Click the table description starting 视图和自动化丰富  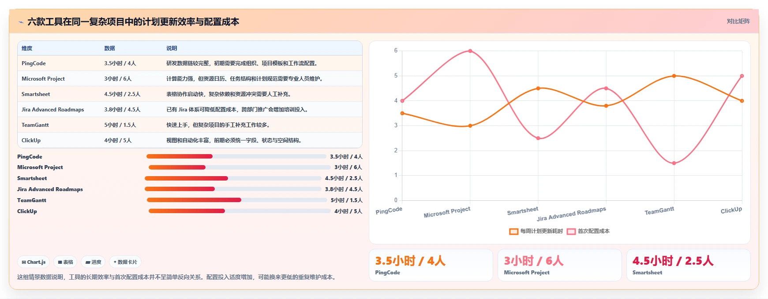(235, 140)
